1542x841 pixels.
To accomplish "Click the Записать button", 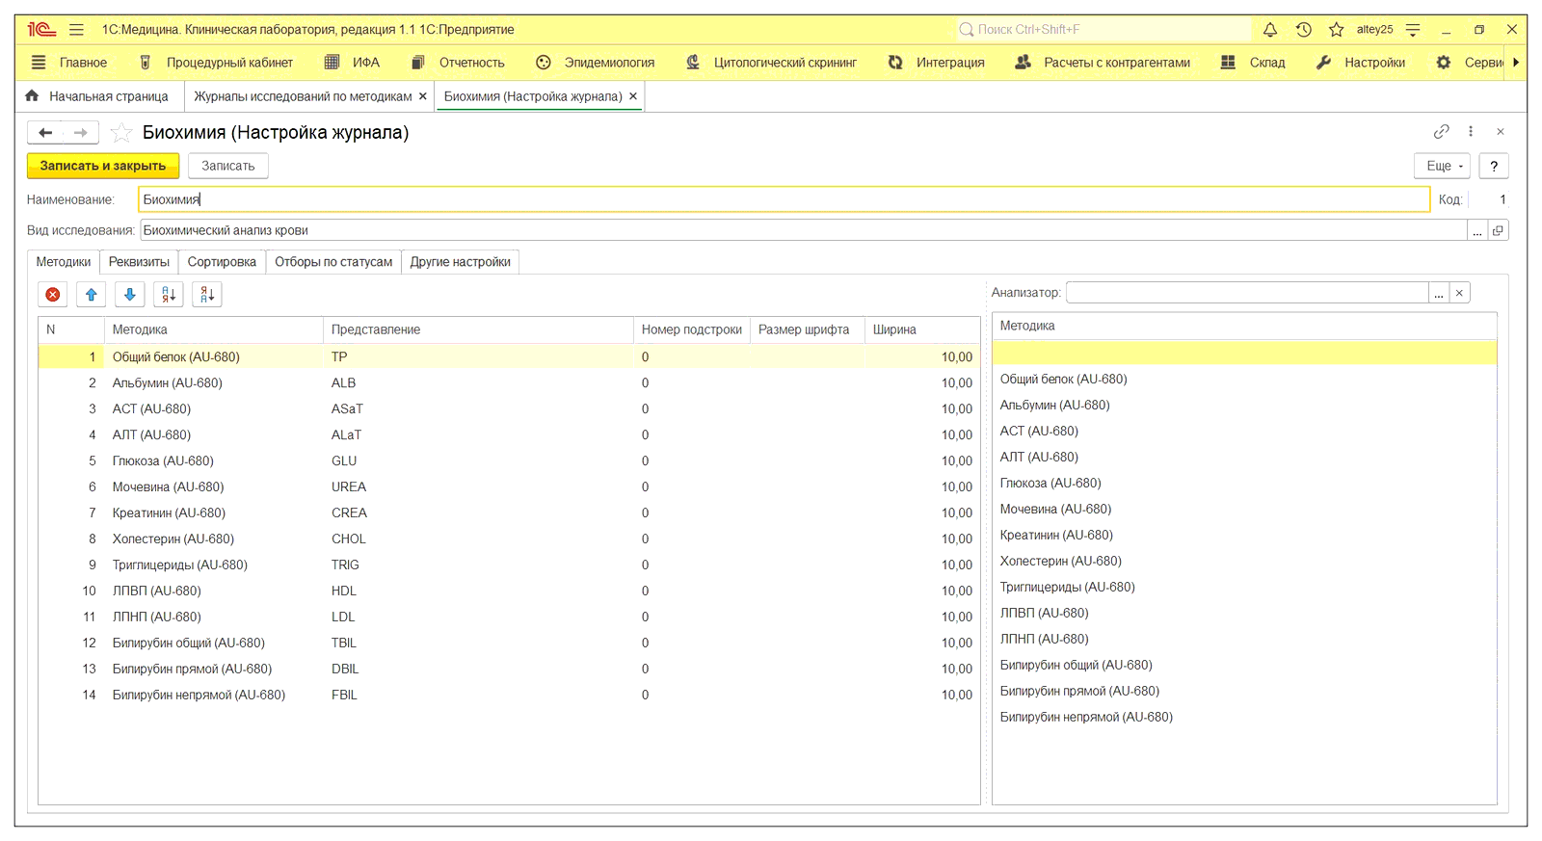I will pyautogui.click(x=228, y=166).
